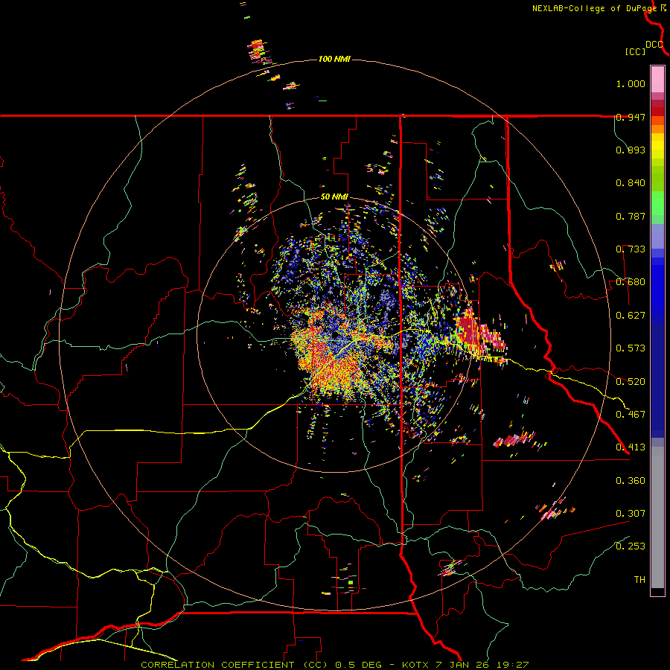Click the DCC label above the colorbar

tap(654, 45)
